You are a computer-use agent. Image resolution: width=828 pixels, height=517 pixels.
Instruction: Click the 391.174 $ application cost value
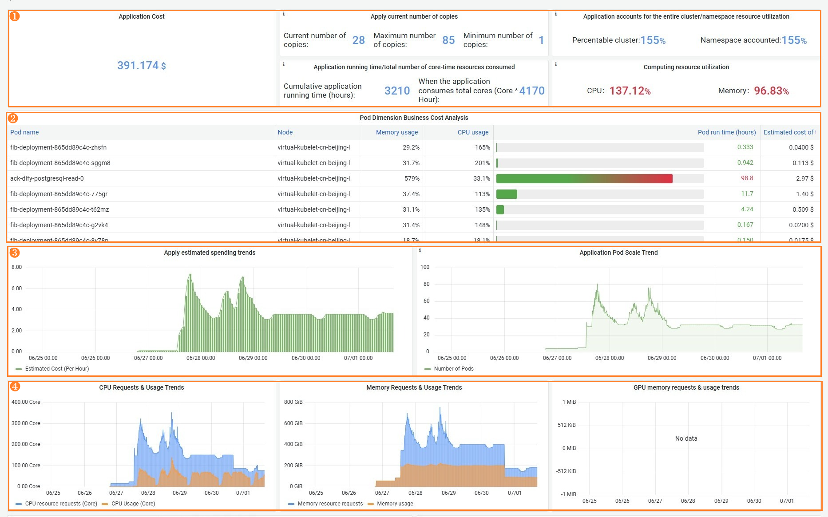pos(141,66)
